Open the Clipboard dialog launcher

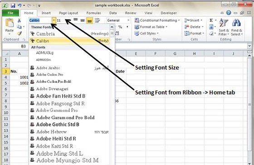tap(24, 39)
